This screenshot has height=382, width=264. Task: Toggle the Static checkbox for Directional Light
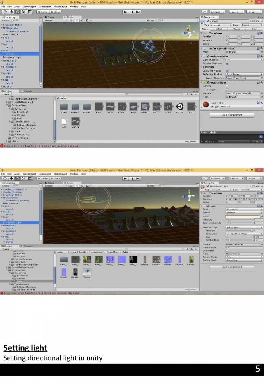(252, 186)
